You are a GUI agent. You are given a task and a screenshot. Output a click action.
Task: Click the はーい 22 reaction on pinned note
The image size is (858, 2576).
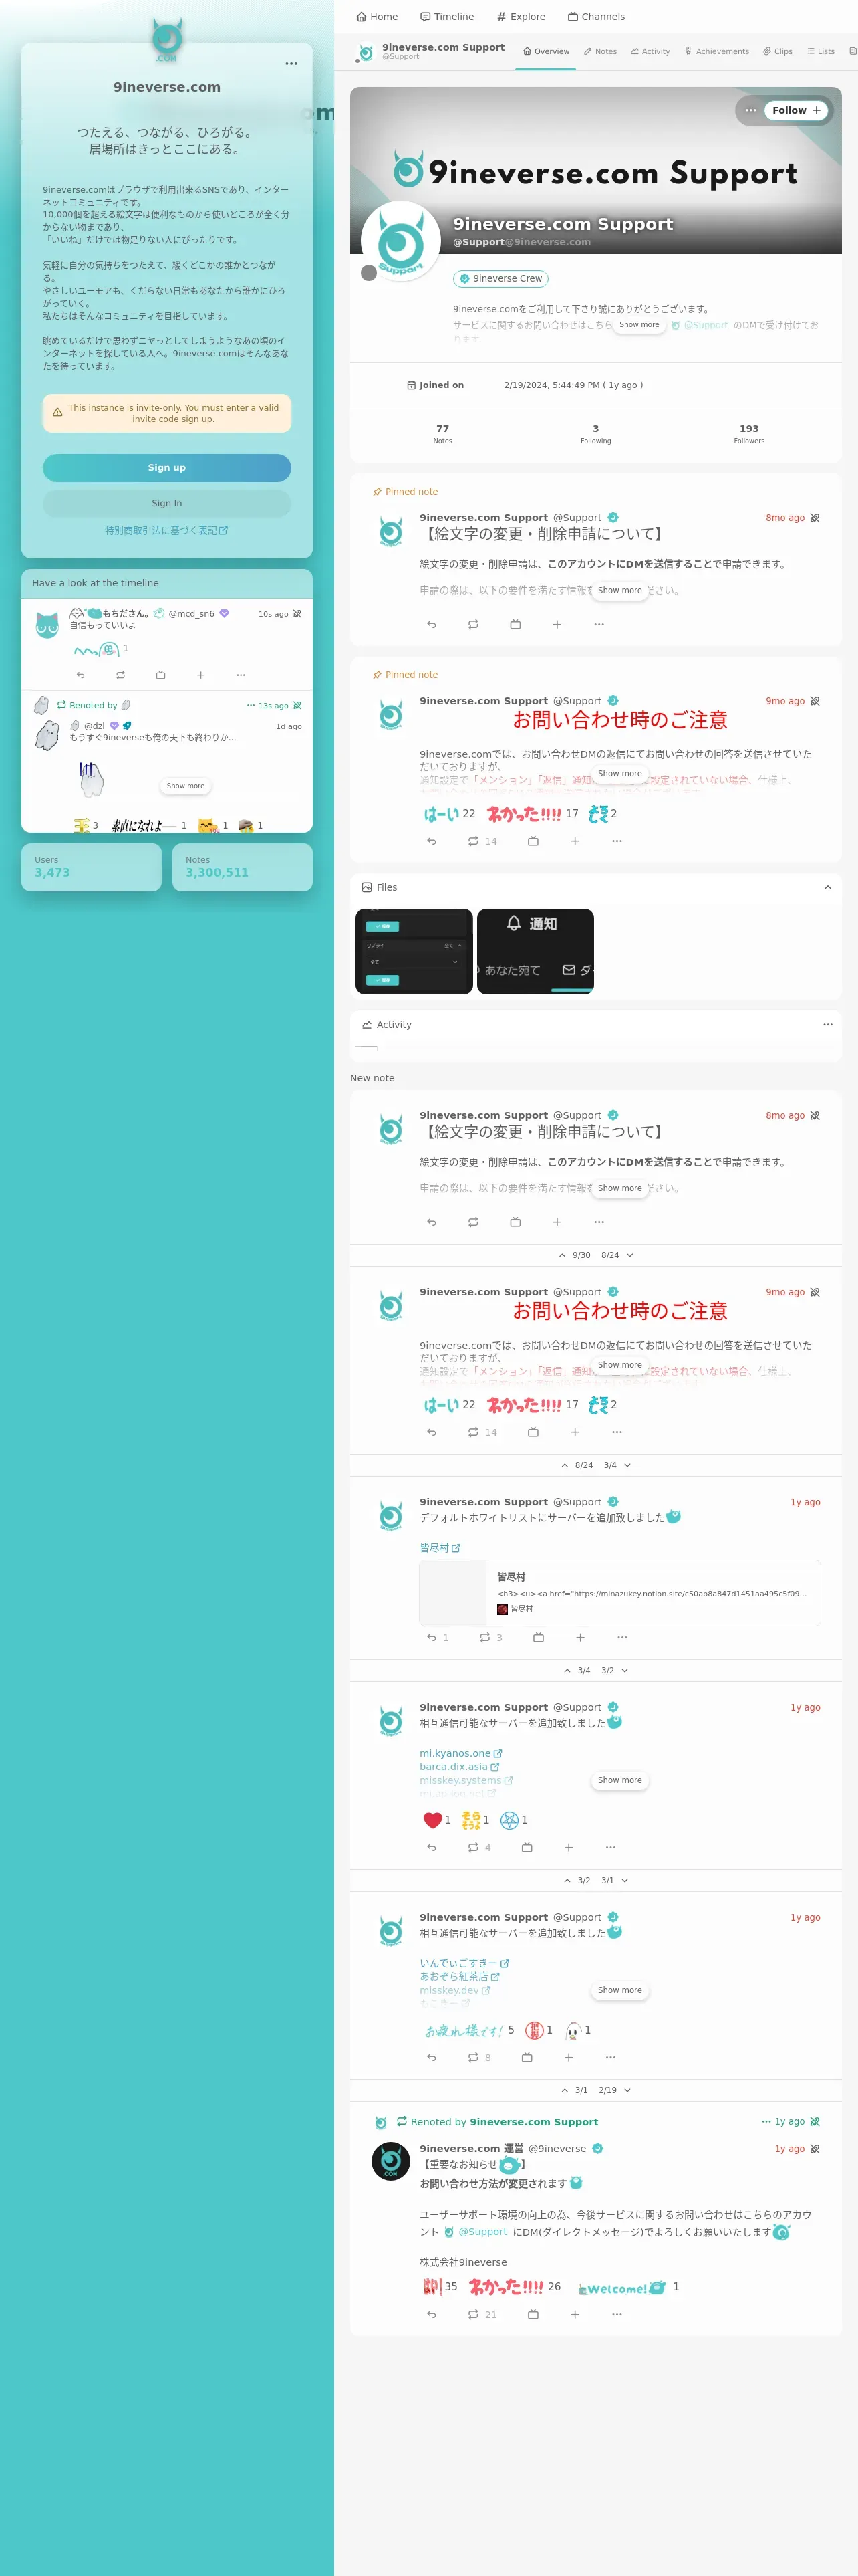(x=450, y=814)
